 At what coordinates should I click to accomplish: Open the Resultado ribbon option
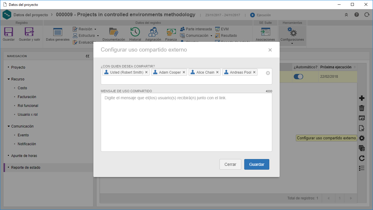tap(226, 36)
